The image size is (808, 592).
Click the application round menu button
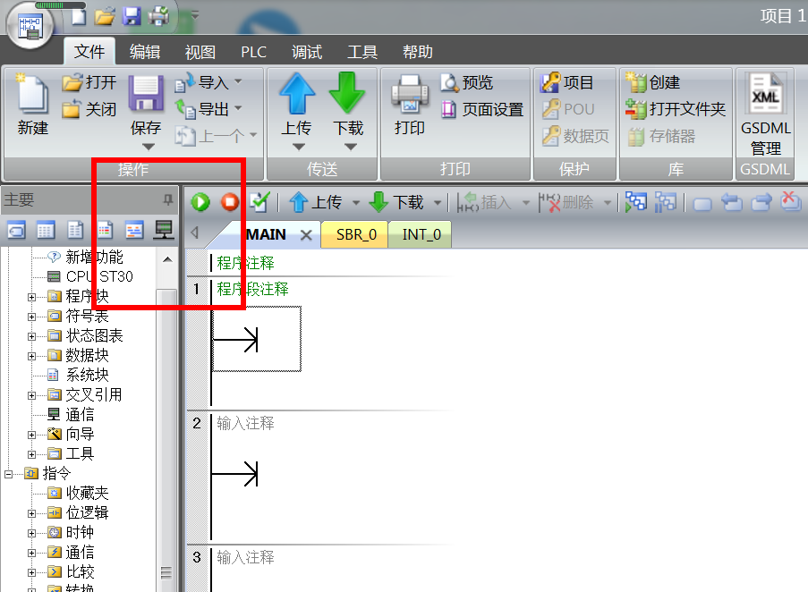click(x=30, y=26)
